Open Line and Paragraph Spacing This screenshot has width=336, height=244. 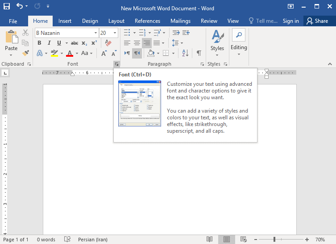point(175,43)
